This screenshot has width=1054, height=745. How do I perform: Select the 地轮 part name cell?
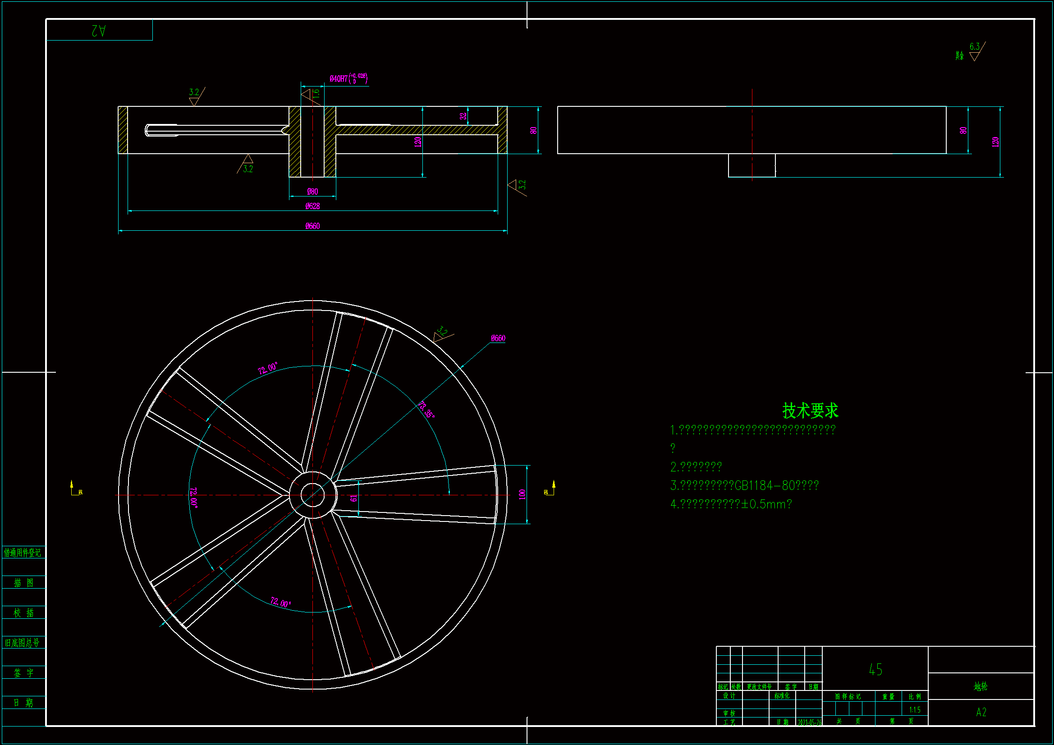coord(980,686)
